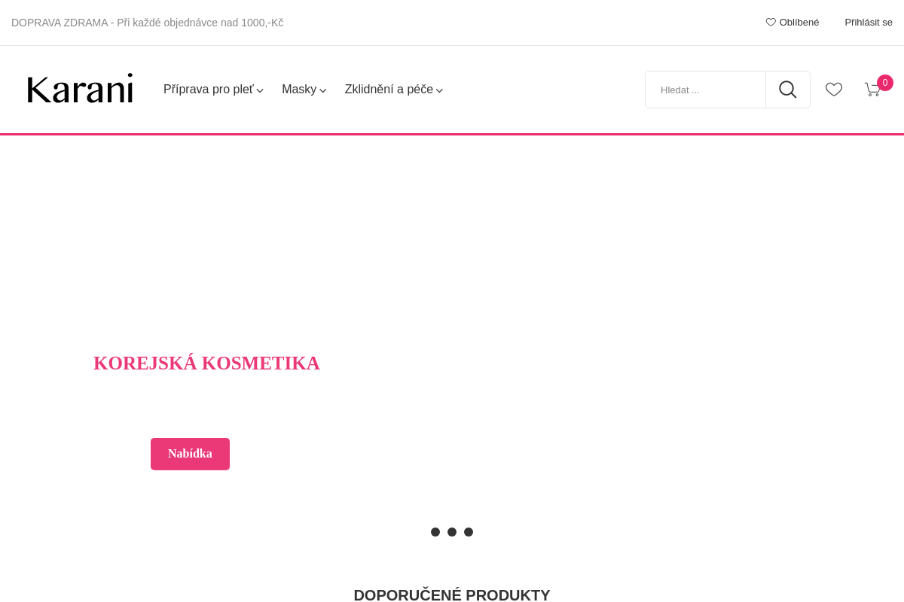Focus the Hledat search field
Screen dimensions: 904x602
[706, 90]
